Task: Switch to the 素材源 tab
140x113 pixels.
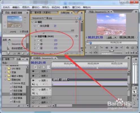Action: [43, 12]
